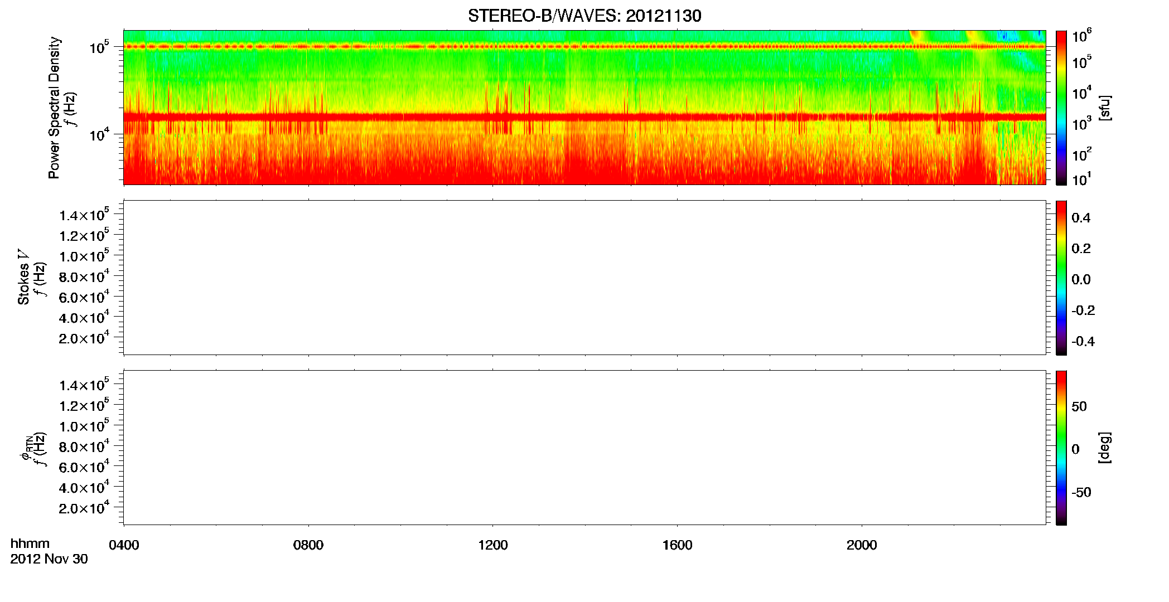Screen dimensions: 1169x602
Task: Select the 1600 time axis label
Action: pos(677,545)
